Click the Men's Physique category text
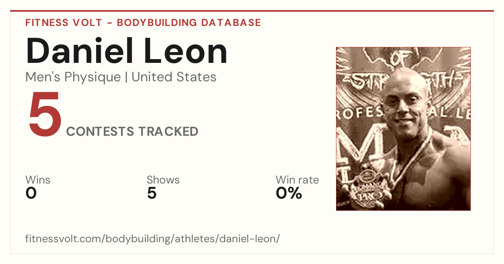This screenshot has height=264, width=504. click(x=73, y=77)
